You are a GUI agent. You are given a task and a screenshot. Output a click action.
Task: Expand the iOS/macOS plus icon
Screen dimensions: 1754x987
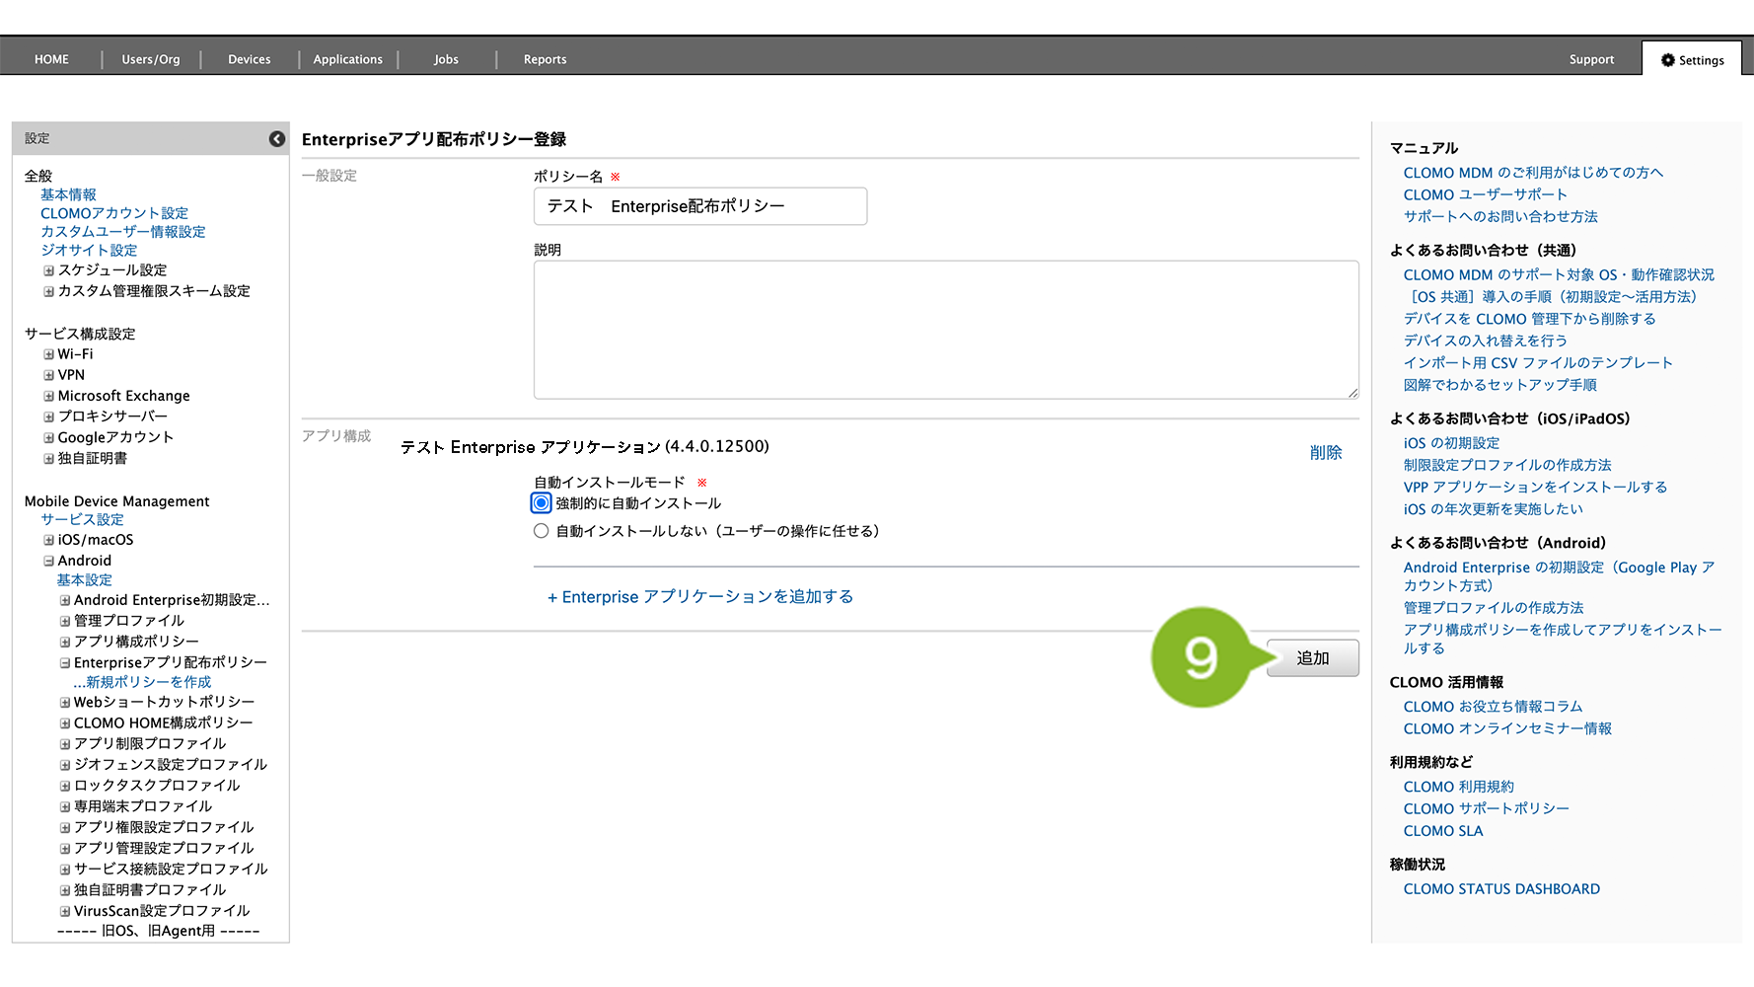click(48, 540)
